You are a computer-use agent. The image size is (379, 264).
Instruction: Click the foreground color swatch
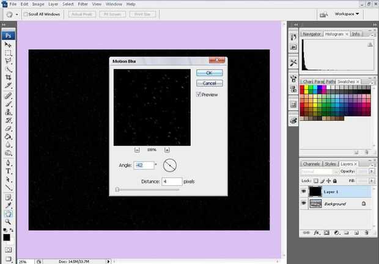(7, 237)
